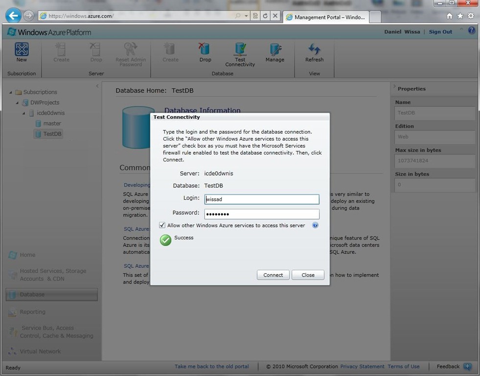Click the Password input field
Viewport: 480px width, 376px height.
coord(262,214)
